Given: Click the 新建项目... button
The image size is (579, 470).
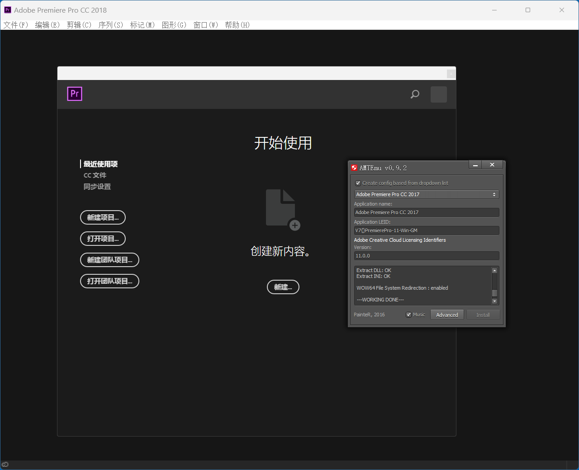Looking at the screenshot, I should pyautogui.click(x=103, y=217).
